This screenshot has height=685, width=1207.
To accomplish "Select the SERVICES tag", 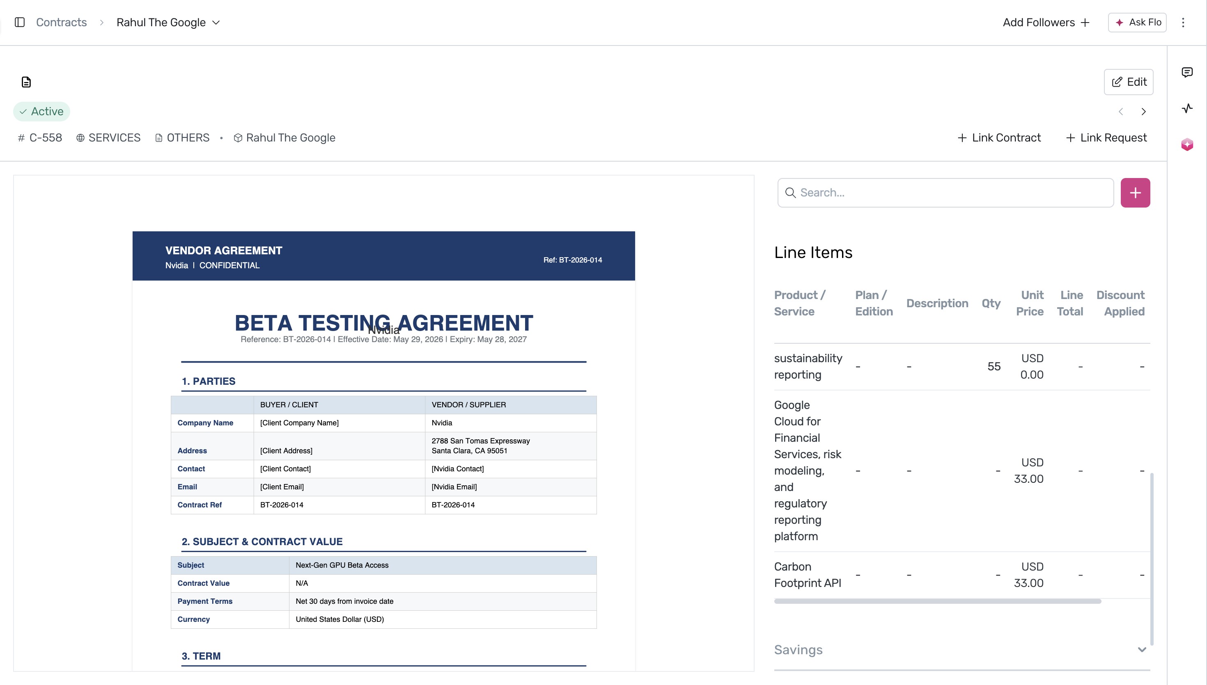I will [108, 137].
